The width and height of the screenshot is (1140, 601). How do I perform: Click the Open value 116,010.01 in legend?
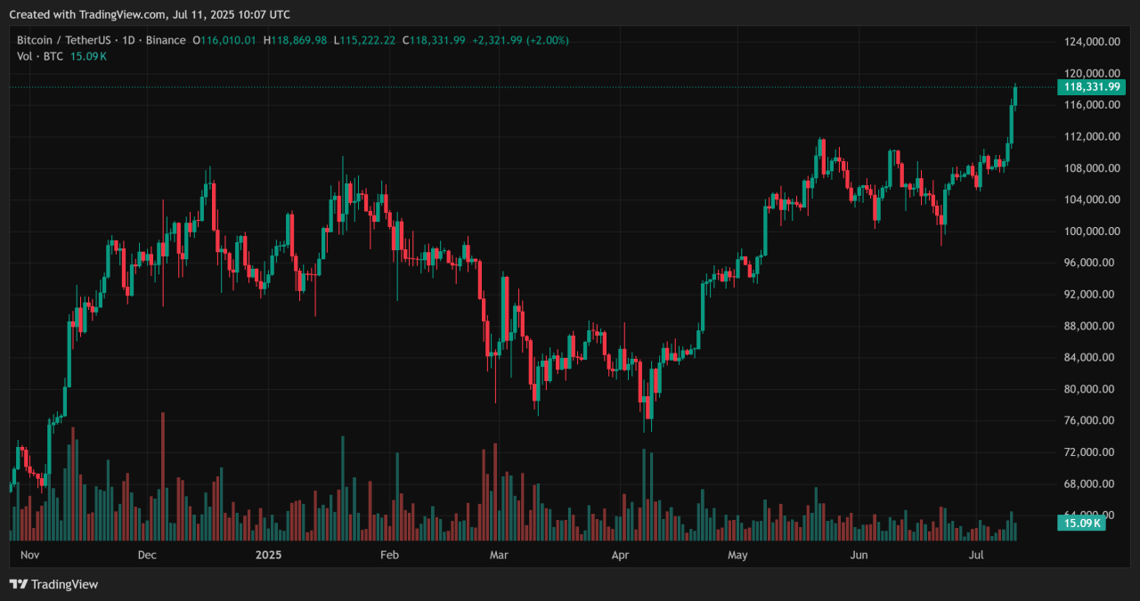228,40
